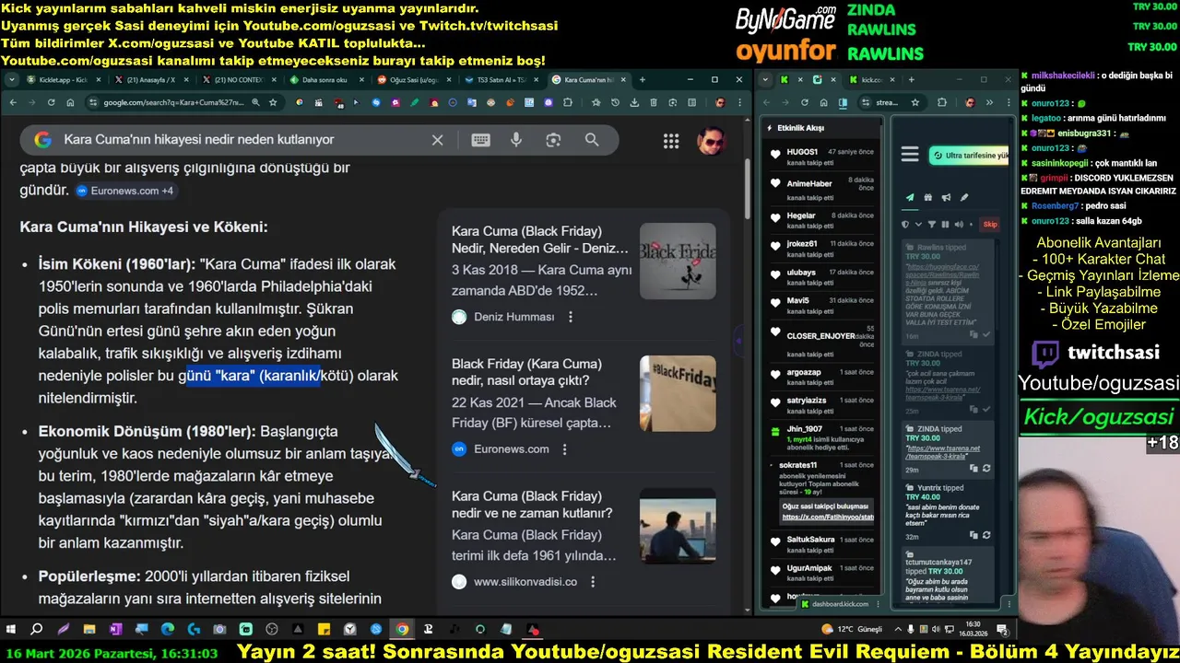Bookmark the right browser page with the star
The height and width of the screenshot is (663, 1180).
point(915,102)
